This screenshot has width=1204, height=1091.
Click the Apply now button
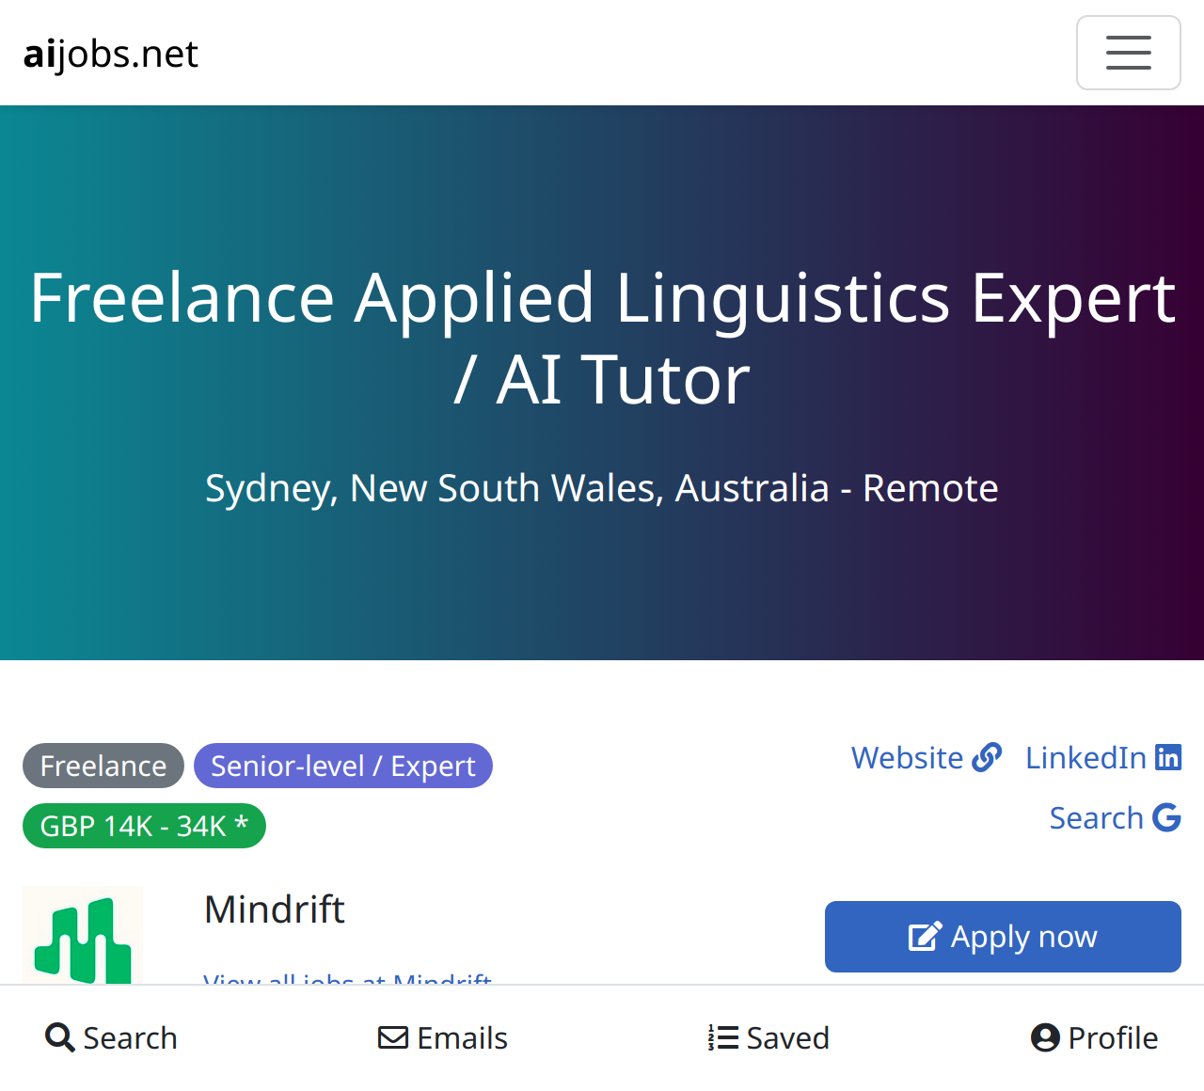click(x=1003, y=937)
